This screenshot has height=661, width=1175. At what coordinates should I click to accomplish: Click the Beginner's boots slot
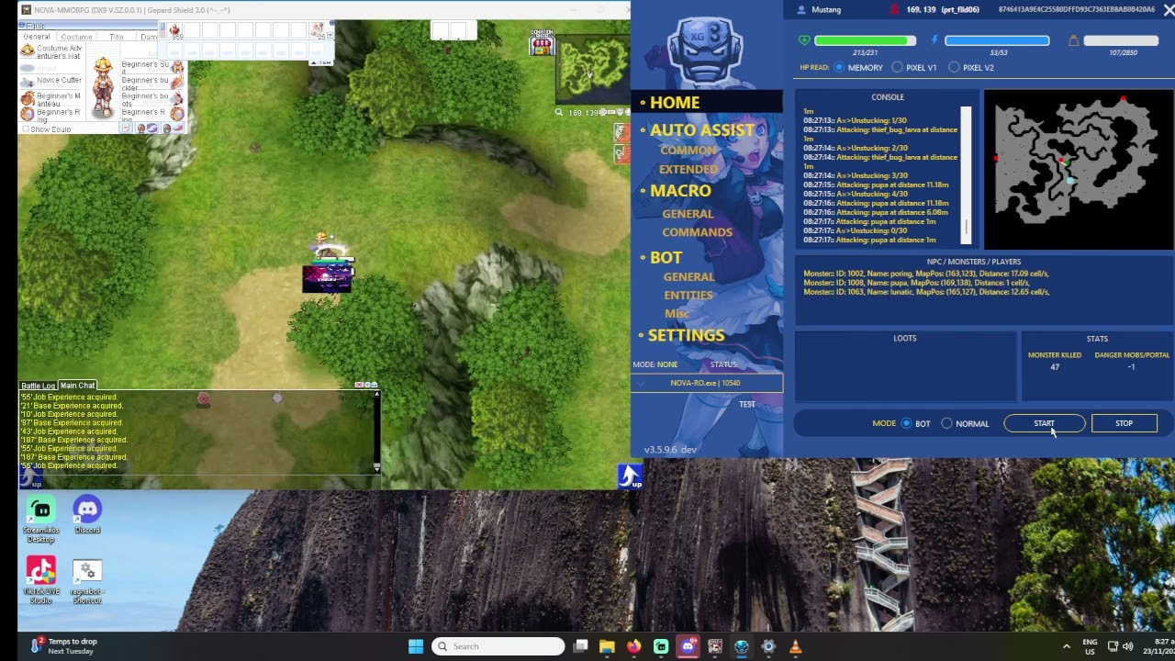click(x=177, y=98)
